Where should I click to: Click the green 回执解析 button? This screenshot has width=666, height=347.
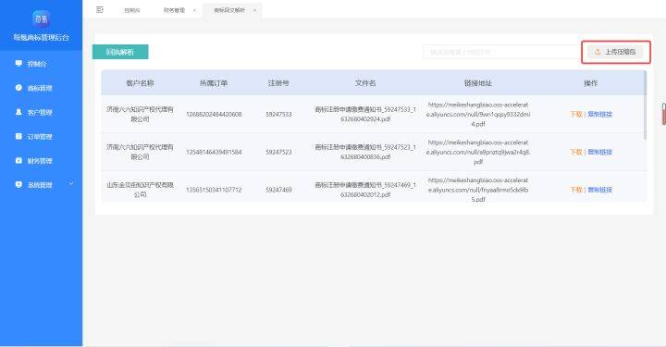(120, 52)
